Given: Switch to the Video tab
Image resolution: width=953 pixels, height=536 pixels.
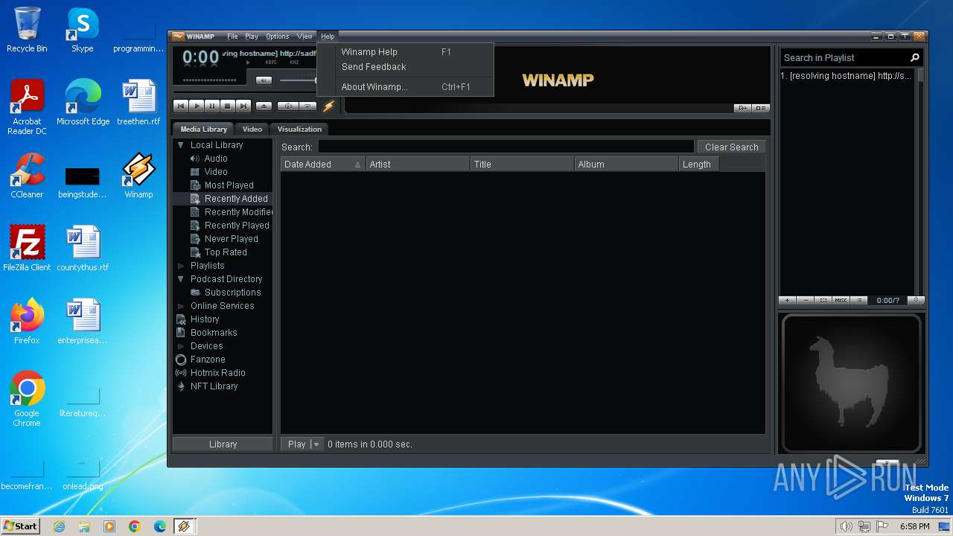Looking at the screenshot, I should point(252,130).
